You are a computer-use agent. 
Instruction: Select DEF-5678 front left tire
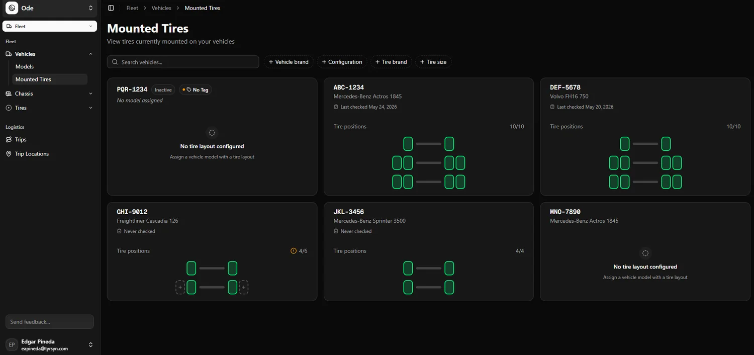coord(625,144)
